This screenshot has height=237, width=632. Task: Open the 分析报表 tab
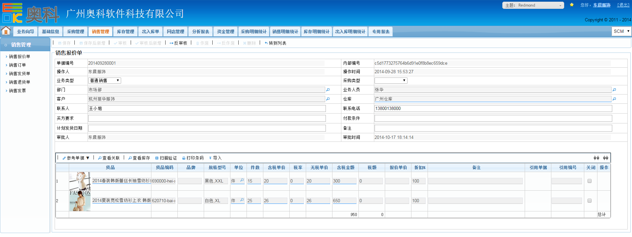pyautogui.click(x=200, y=32)
